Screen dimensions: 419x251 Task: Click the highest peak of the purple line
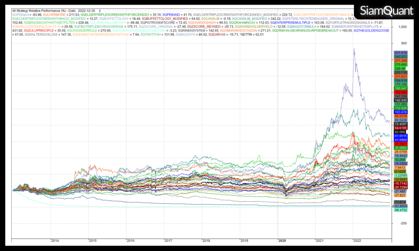click(354, 49)
